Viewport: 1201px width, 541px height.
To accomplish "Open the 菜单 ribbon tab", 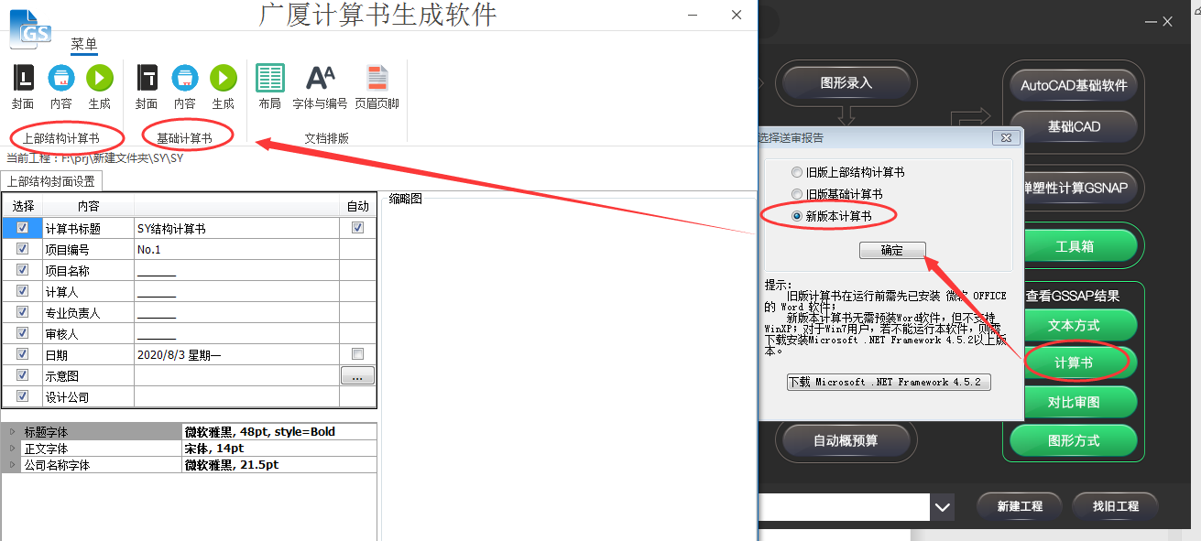I will click(x=84, y=45).
